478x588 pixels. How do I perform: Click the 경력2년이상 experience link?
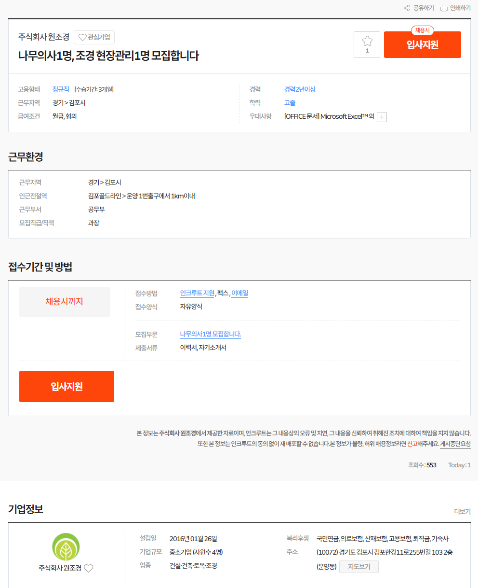(300, 89)
